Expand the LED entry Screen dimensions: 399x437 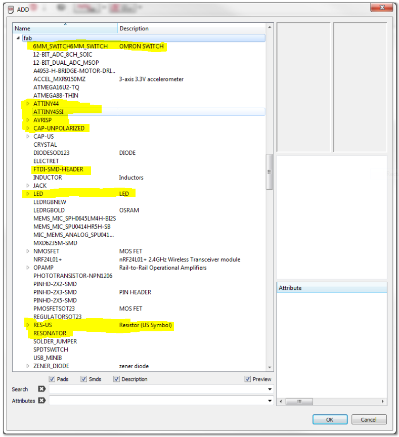click(x=28, y=194)
